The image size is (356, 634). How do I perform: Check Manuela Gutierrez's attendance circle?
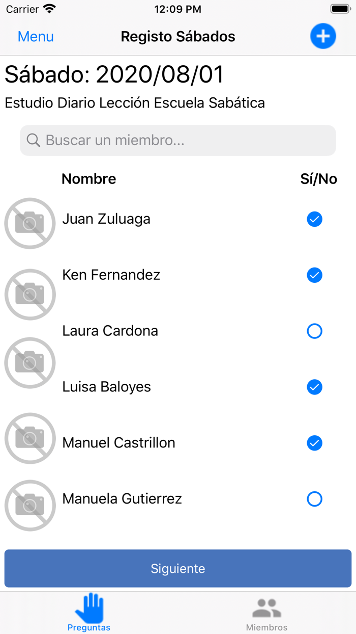314,499
